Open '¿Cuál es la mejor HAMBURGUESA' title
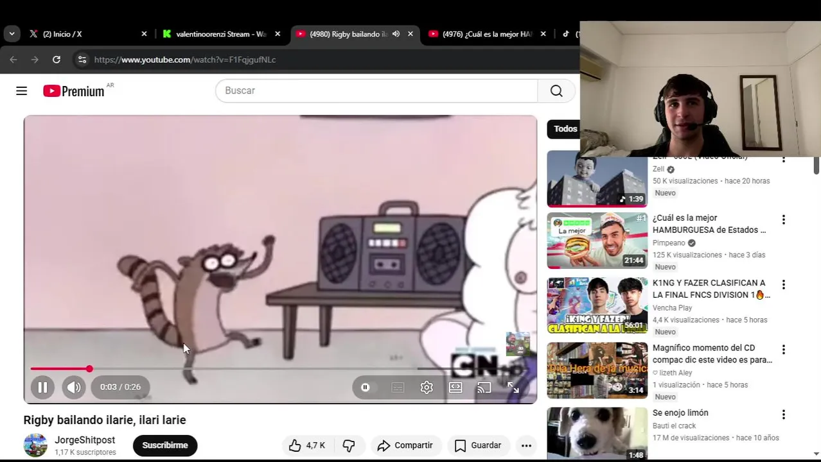This screenshot has width=821, height=462. click(x=709, y=224)
